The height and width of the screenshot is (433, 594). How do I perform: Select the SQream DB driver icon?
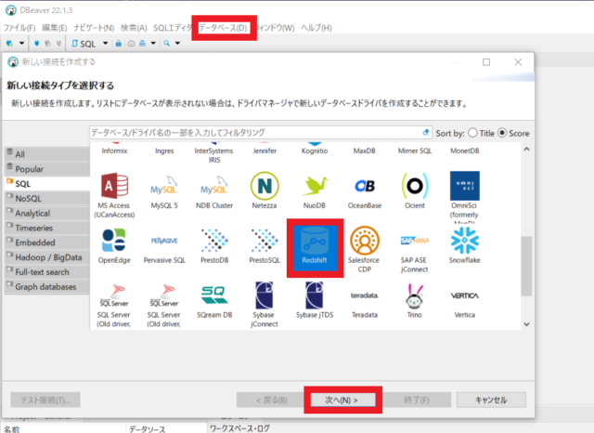click(214, 295)
